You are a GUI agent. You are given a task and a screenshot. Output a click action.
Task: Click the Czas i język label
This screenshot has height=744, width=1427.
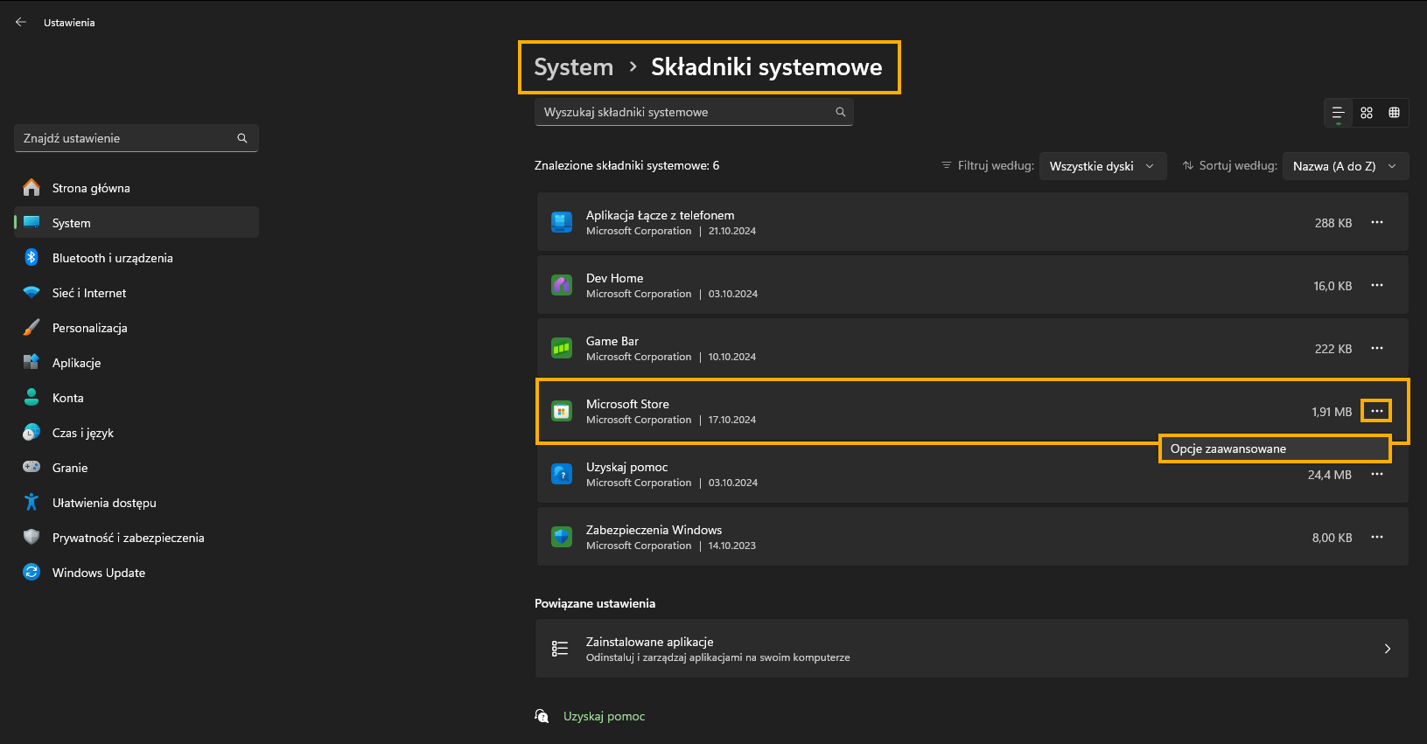pyautogui.click(x=83, y=433)
